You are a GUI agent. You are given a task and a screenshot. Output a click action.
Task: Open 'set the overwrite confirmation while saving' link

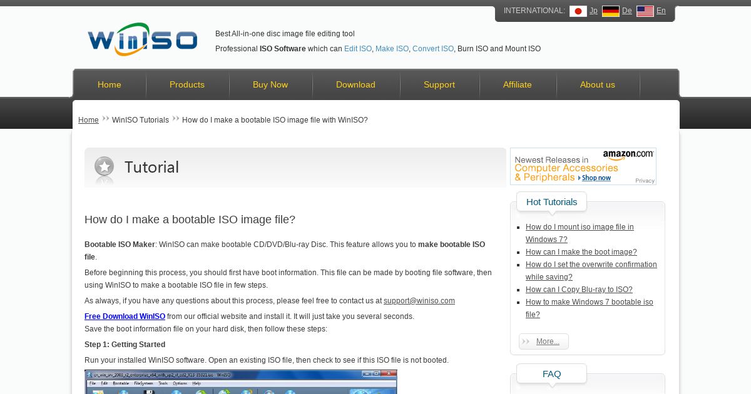pyautogui.click(x=591, y=271)
